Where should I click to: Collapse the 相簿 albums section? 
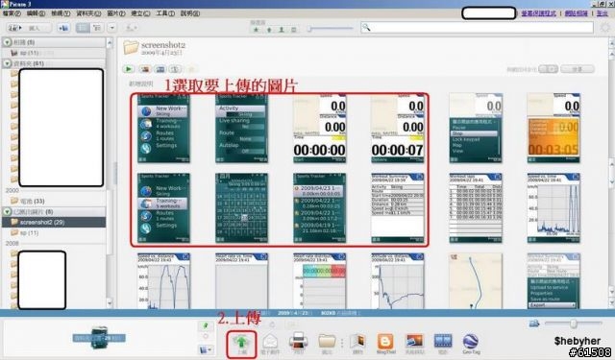pos(7,42)
